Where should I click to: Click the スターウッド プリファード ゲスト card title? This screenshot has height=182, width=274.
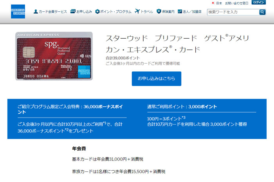coord(177,44)
